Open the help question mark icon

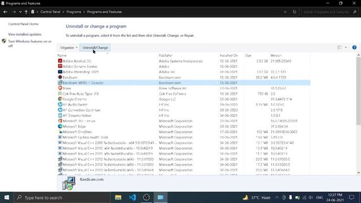click(354, 47)
